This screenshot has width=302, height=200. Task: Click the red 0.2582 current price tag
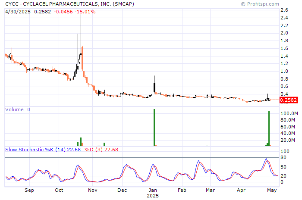coord(288,100)
